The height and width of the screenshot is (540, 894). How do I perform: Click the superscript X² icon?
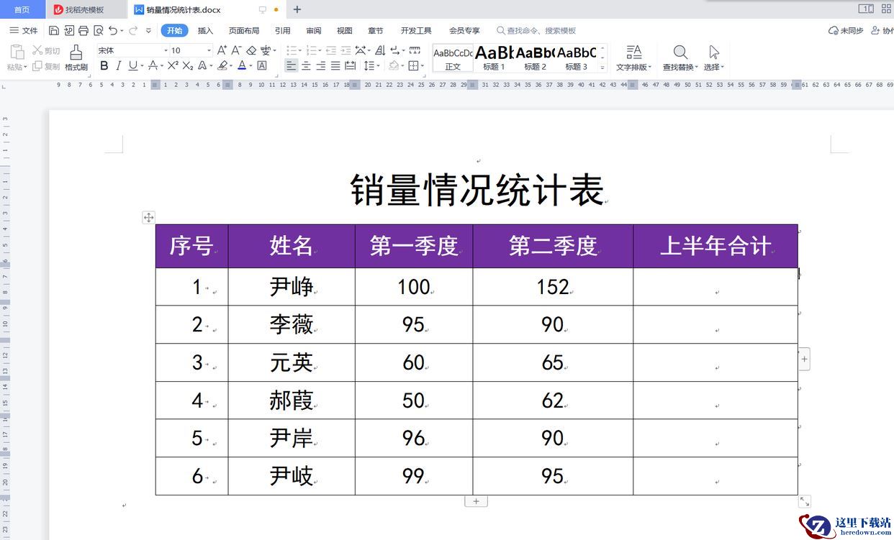click(x=173, y=65)
